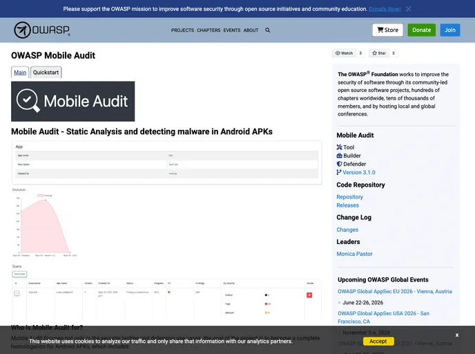Open OWASP Global AppSec EU 2026 Vienna link
The image size is (475, 354).
395,292
